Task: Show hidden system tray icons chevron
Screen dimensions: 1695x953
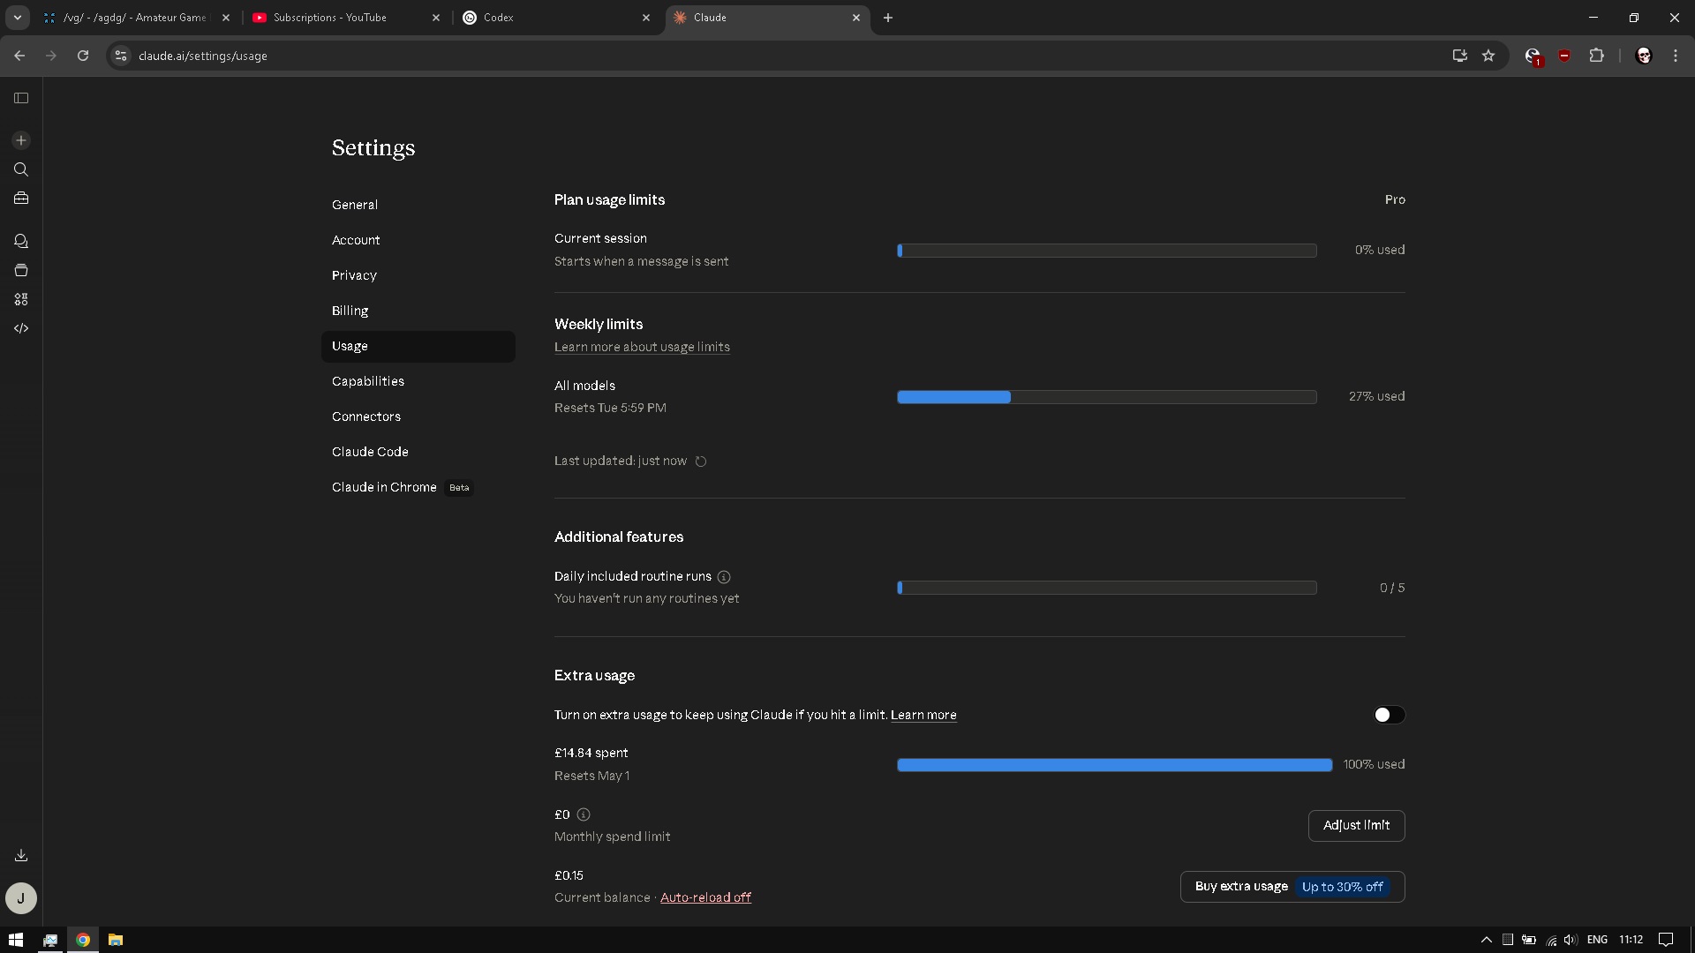Action: (1486, 940)
